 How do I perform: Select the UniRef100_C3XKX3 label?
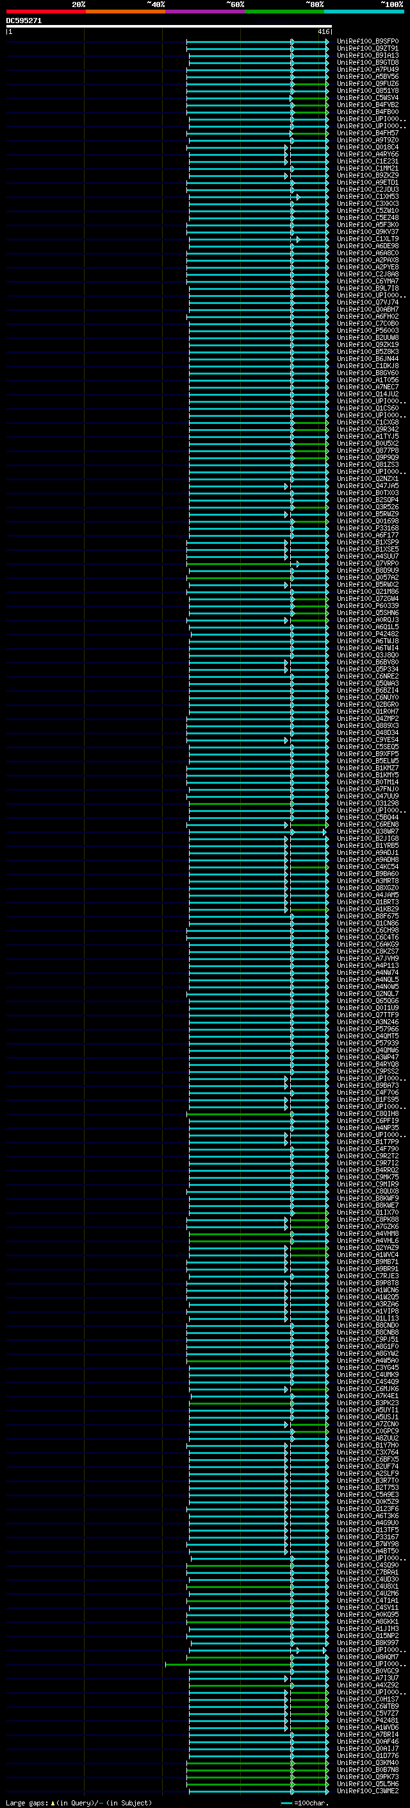click(x=367, y=203)
